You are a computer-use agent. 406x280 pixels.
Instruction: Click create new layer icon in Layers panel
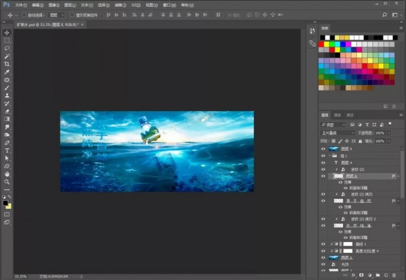click(386, 275)
